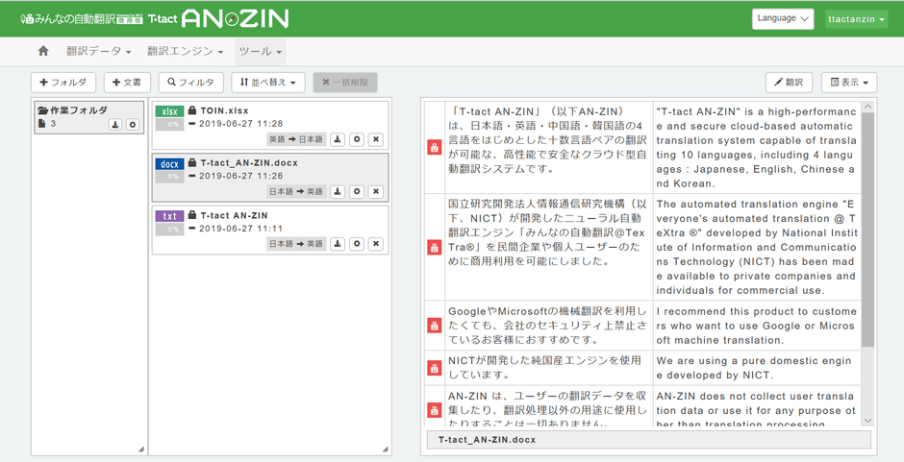
Task: Open the 並べ替え sort dropdown
Action: point(268,83)
